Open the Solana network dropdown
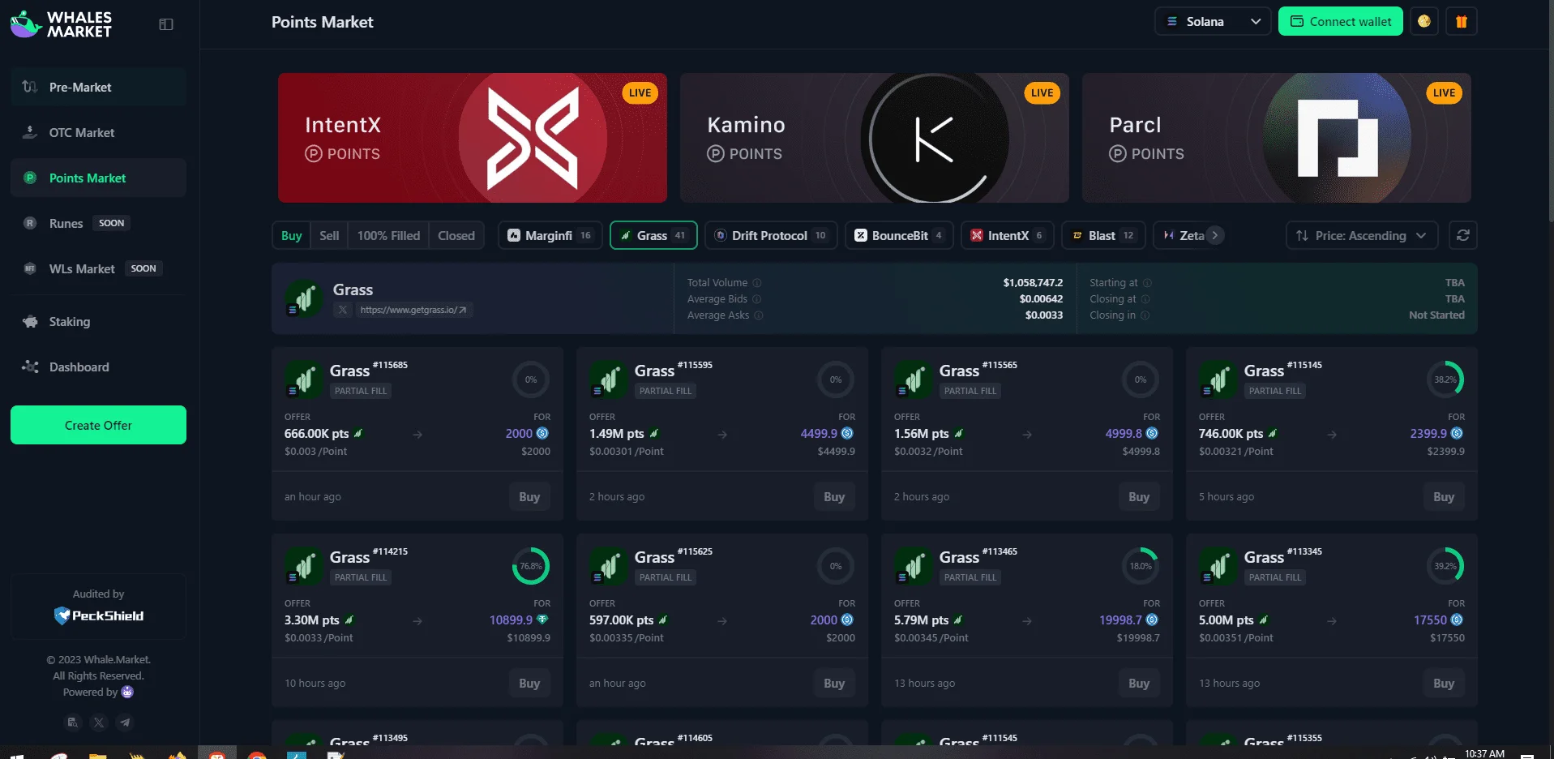1554x759 pixels. coord(1213,22)
